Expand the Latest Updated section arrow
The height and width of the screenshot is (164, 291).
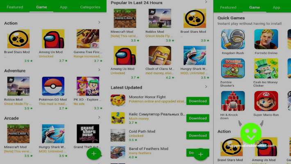206,87
